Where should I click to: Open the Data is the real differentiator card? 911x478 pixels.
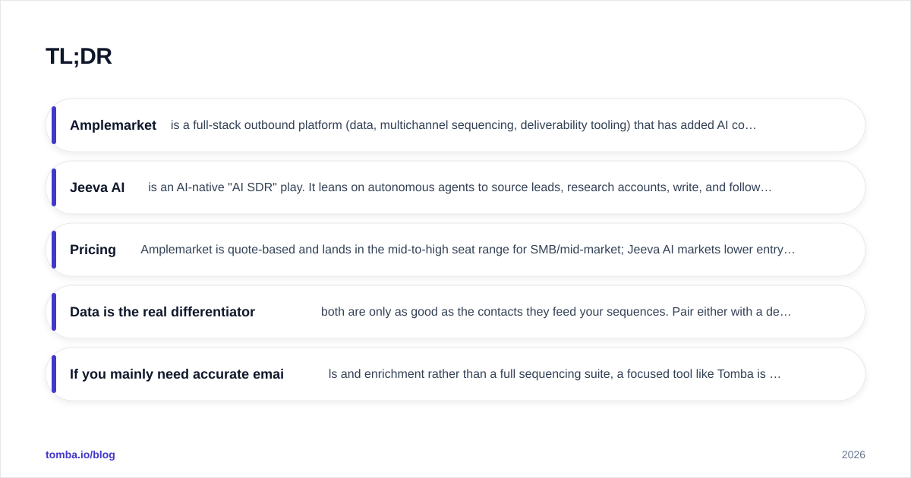455,312
